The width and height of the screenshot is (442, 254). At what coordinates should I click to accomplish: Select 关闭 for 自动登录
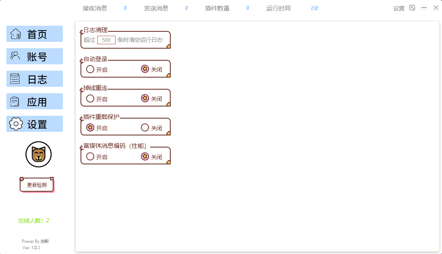pos(145,69)
